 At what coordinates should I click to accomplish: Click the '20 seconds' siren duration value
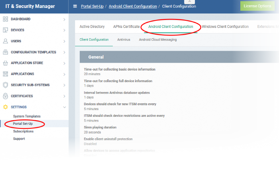tap(92, 132)
